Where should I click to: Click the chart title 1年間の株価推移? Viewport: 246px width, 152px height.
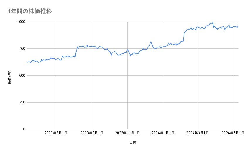[x=30, y=11]
